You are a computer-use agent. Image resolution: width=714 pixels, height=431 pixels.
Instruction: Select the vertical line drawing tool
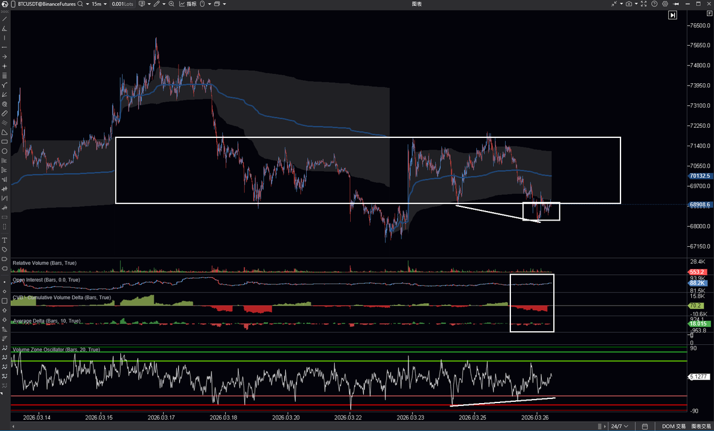[x=5, y=38]
